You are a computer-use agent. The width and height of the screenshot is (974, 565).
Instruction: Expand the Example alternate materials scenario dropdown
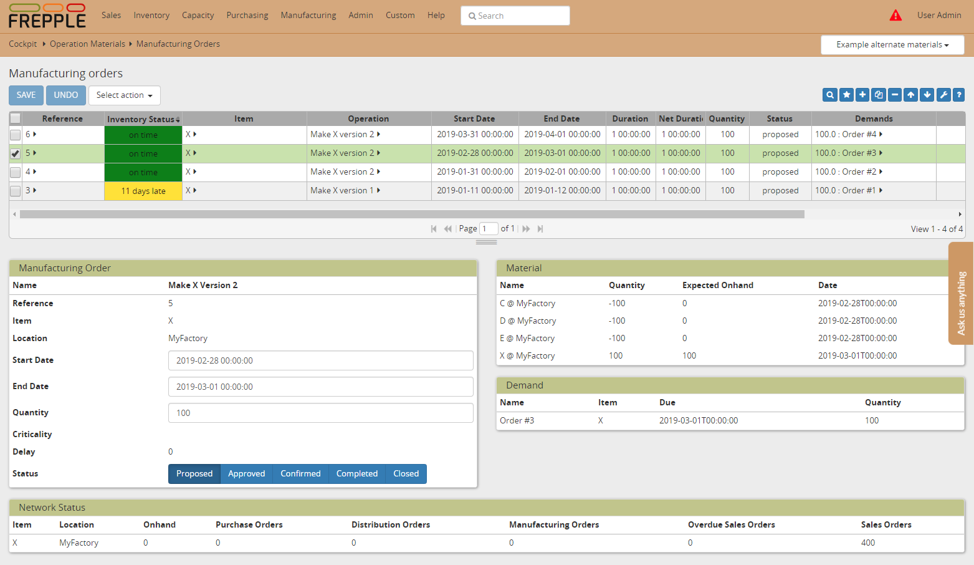[892, 45]
